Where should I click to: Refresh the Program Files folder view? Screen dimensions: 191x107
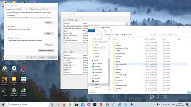tap(155, 35)
